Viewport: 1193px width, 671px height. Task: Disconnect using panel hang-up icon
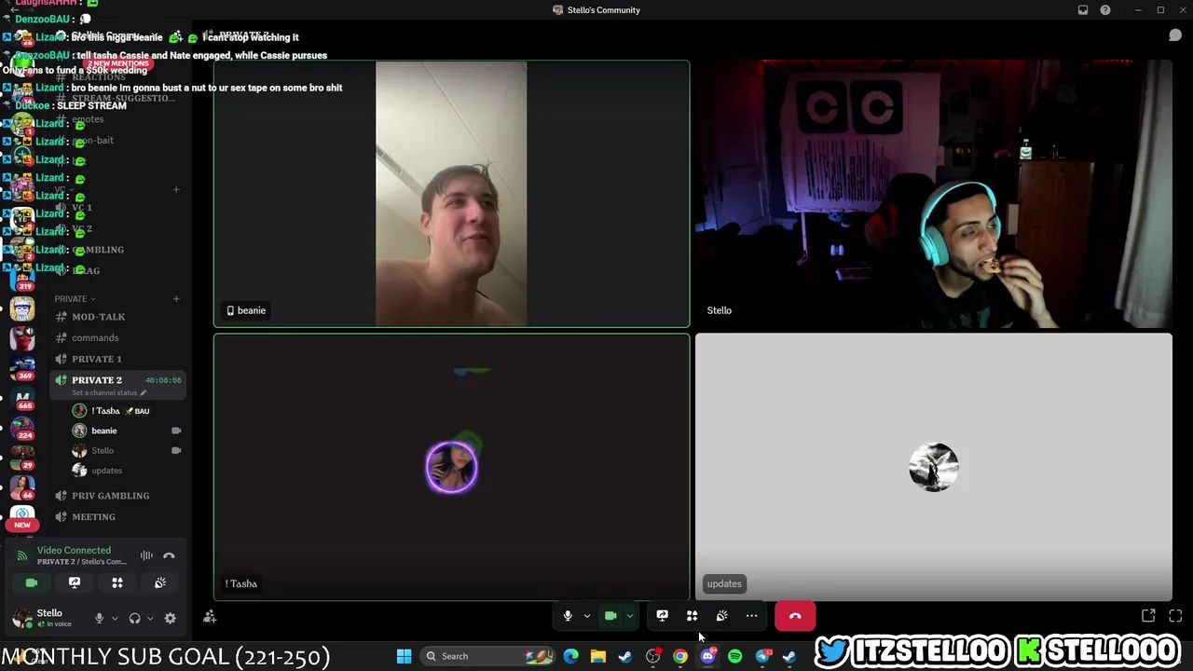(169, 555)
